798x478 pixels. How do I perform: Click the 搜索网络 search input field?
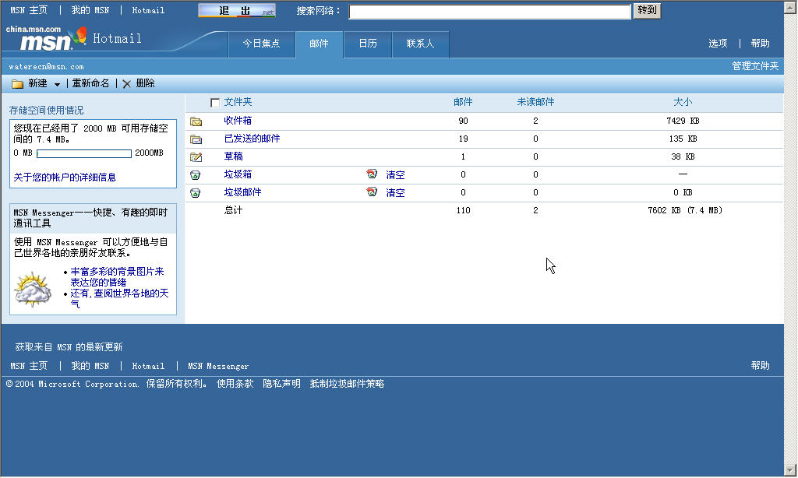pos(489,12)
